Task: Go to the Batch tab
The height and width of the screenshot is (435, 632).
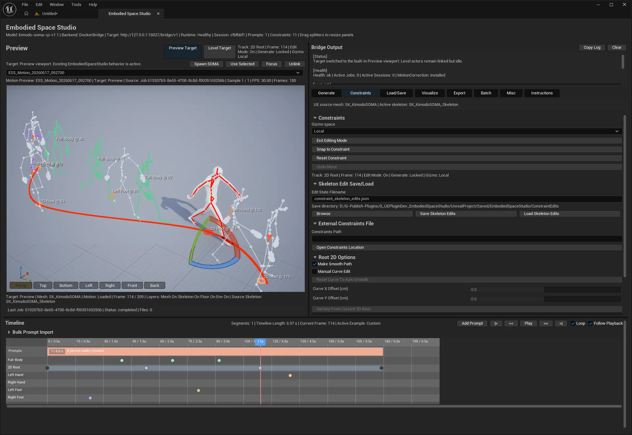Action: (x=486, y=93)
